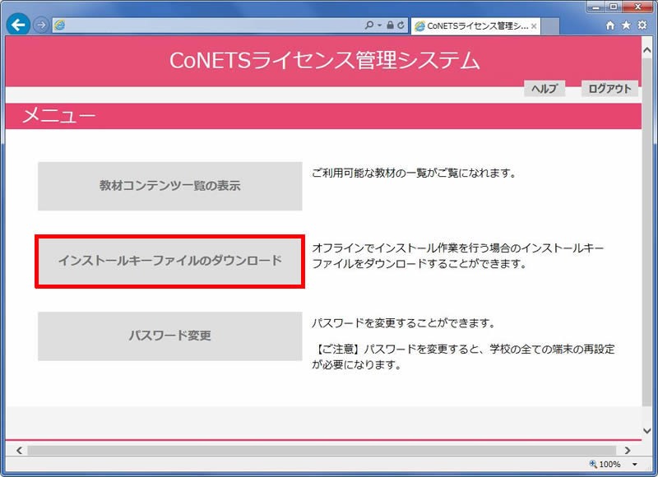Go back with the browser back arrow

(18, 25)
